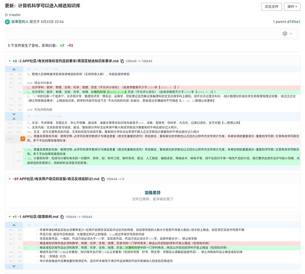Image resolution: width=305 pixels, height=274 pixels.
Task: Copy path of 意见反馈追踪(2).md file
Action: [103, 179]
